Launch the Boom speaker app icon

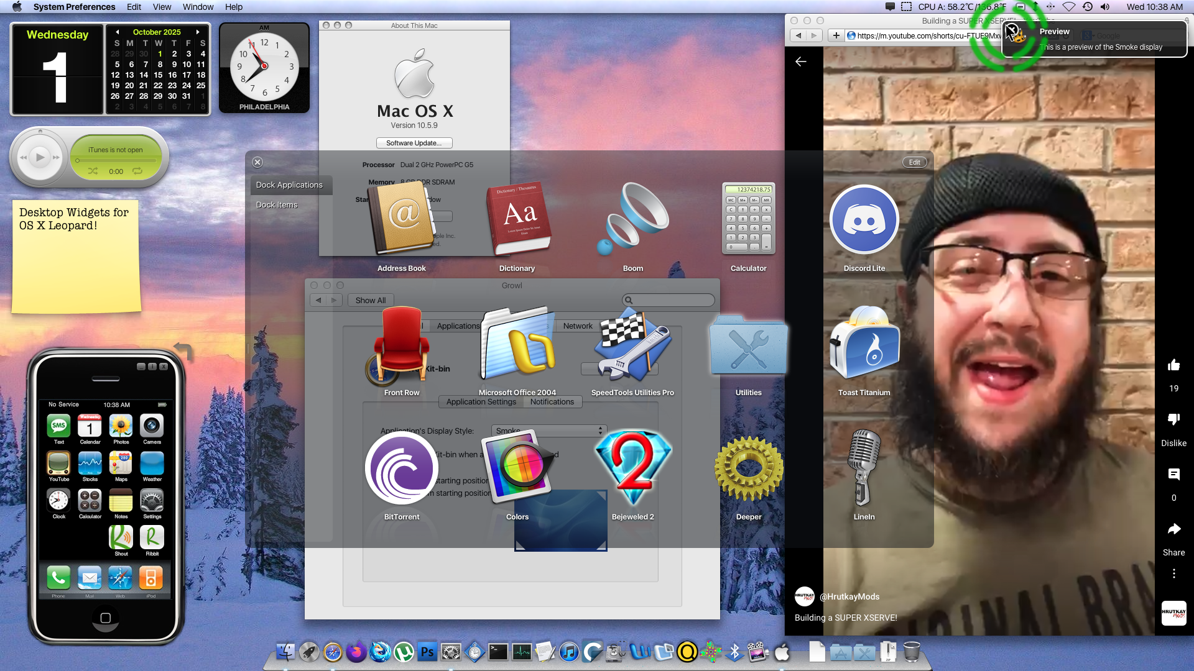(x=632, y=220)
